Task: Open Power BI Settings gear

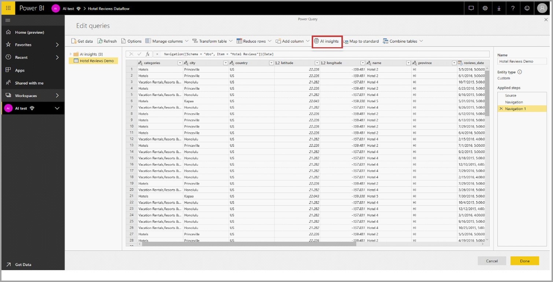Action: [485, 8]
